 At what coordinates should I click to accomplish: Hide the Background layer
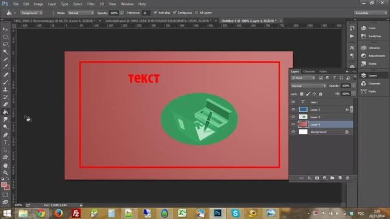[293, 132]
